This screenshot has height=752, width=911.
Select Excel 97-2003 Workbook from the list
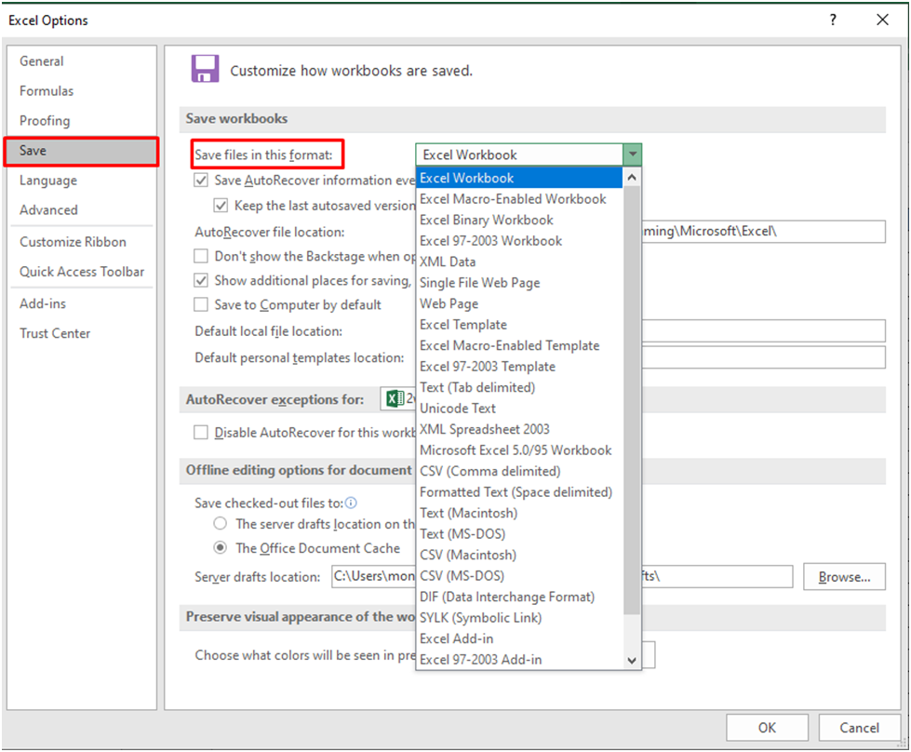pyautogui.click(x=489, y=240)
